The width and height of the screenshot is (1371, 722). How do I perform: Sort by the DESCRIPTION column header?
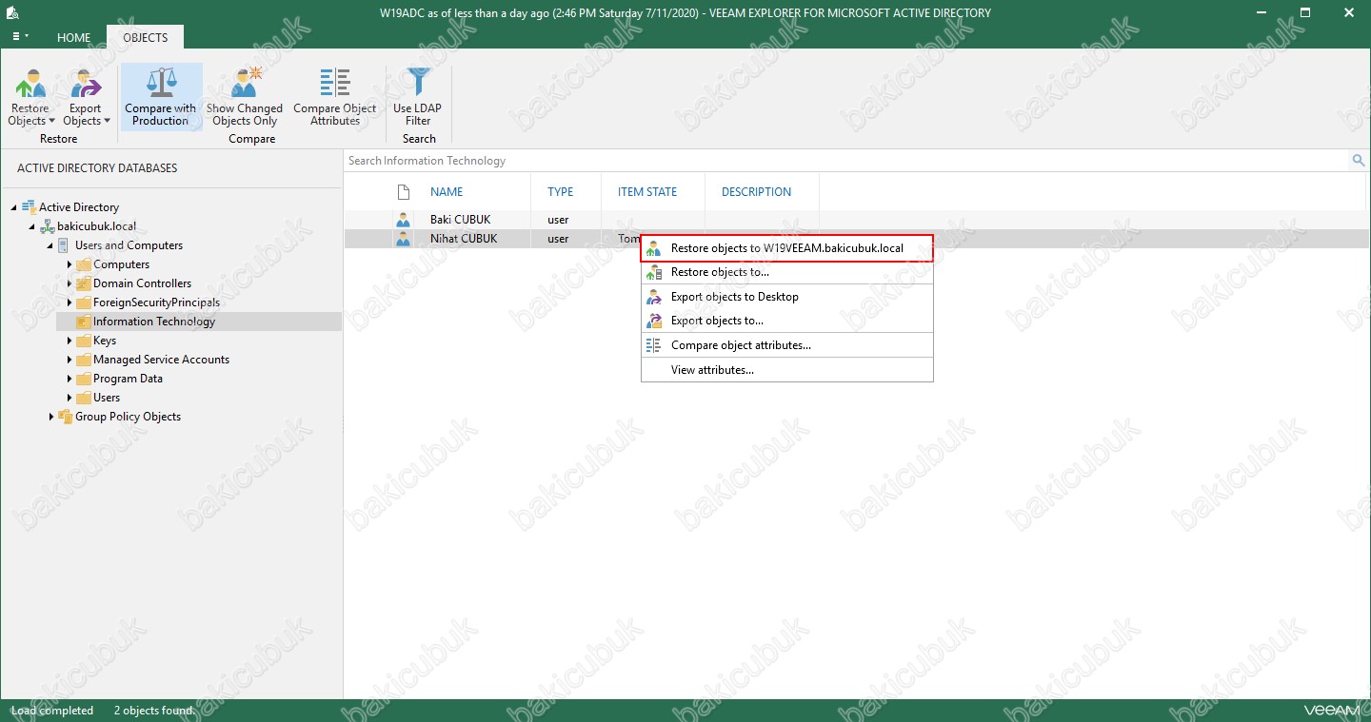(x=756, y=192)
